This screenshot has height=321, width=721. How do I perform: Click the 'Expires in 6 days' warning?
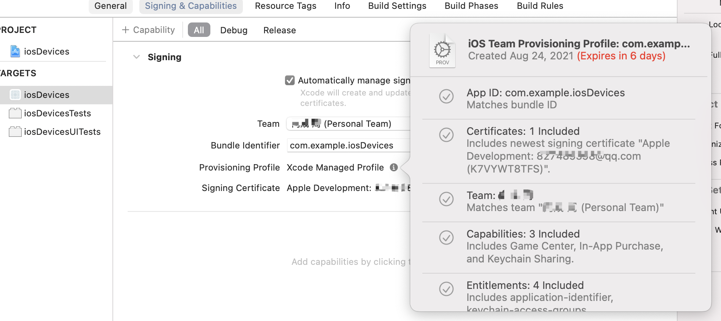coord(621,56)
